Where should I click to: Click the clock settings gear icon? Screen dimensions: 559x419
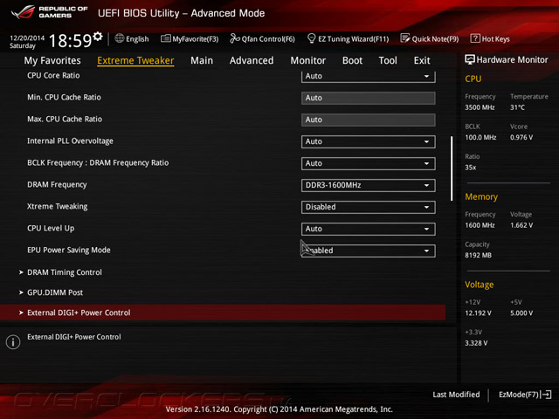tap(98, 36)
